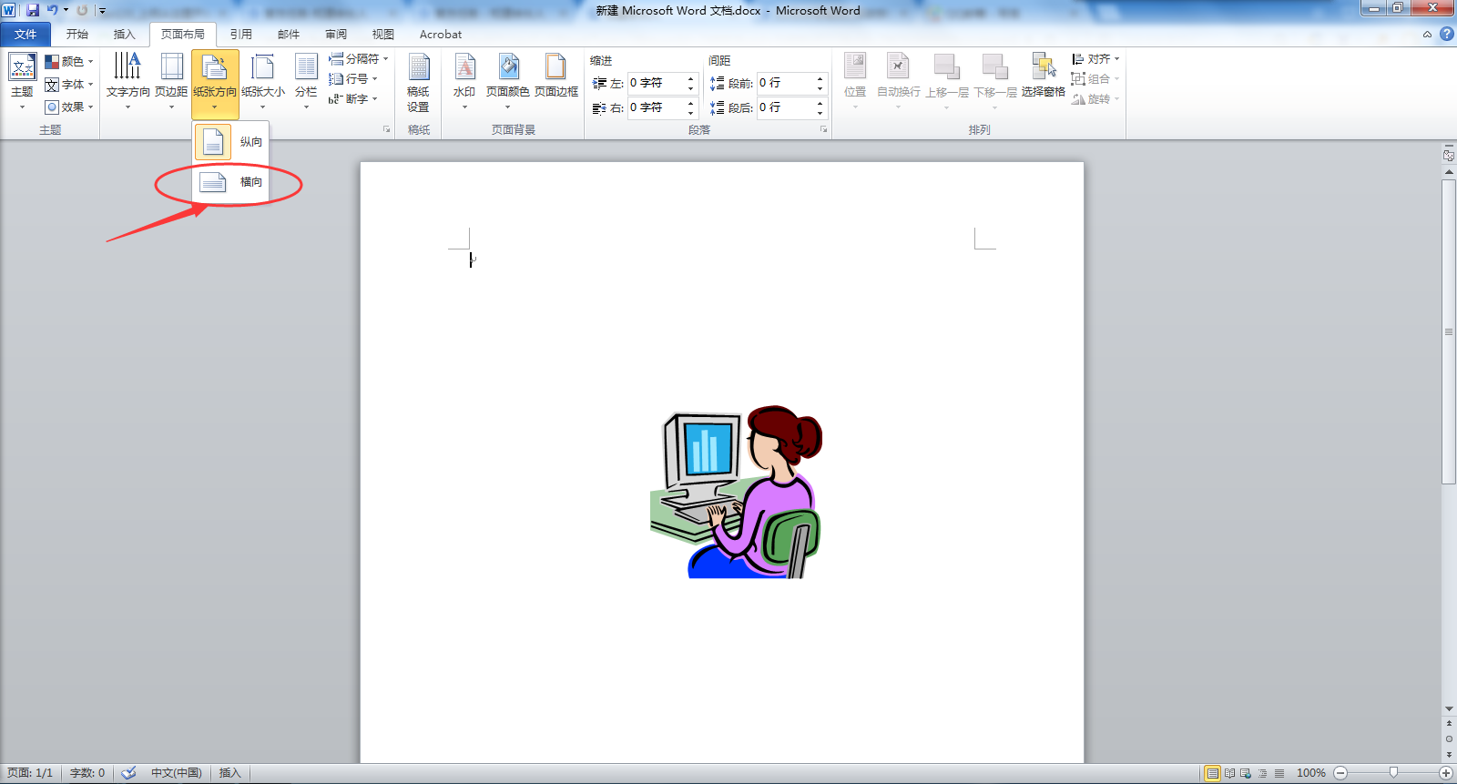This screenshot has width=1457, height=784.
Task: Click the proofing check icon in status bar
Action: click(x=129, y=773)
